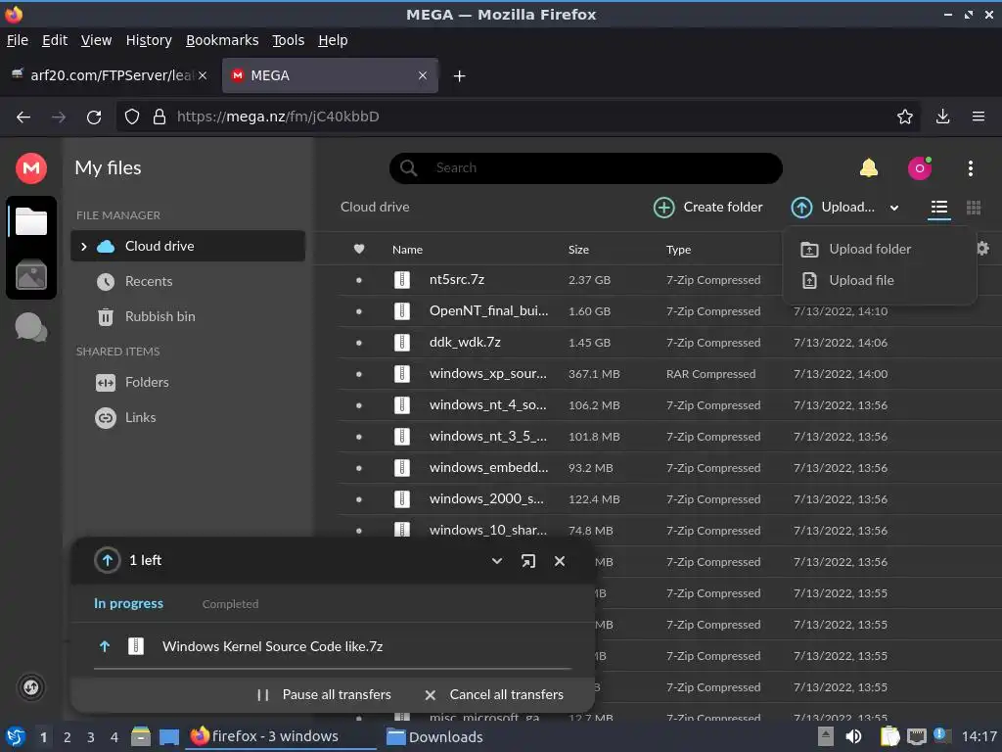The image size is (1002, 752).
Task: Close the transfers panel
Action: pos(559,561)
